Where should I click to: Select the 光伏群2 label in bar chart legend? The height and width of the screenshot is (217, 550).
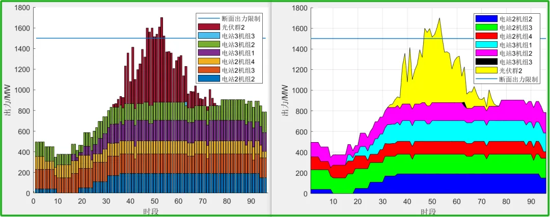point(233,26)
